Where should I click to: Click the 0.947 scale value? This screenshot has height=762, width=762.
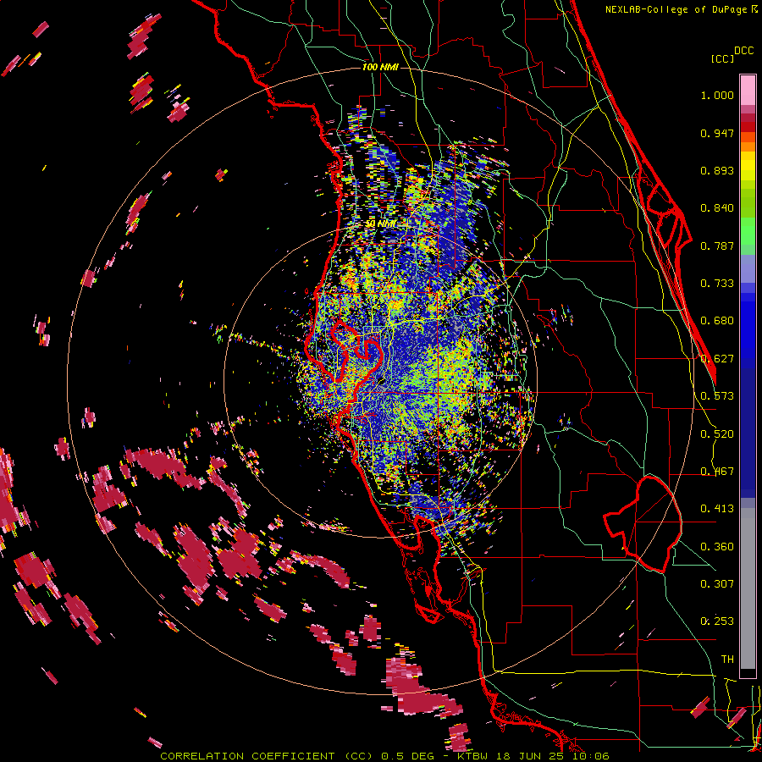click(x=717, y=133)
